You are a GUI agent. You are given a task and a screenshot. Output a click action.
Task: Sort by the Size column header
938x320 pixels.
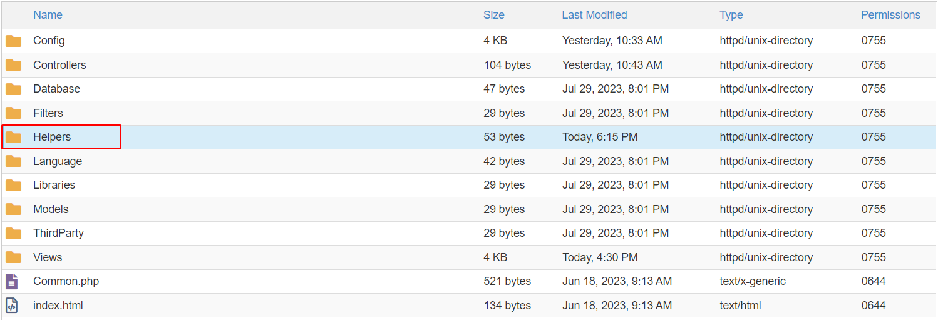[x=494, y=15]
